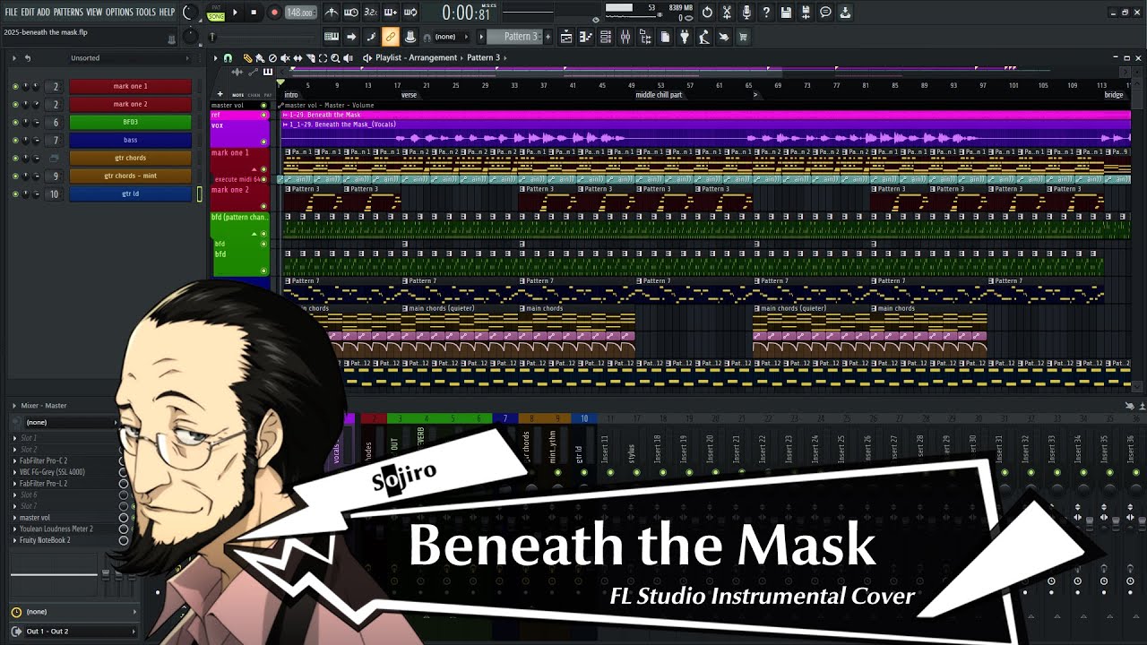Open the FILE menu
Viewport: 1147px width, 645px height.
(11, 13)
